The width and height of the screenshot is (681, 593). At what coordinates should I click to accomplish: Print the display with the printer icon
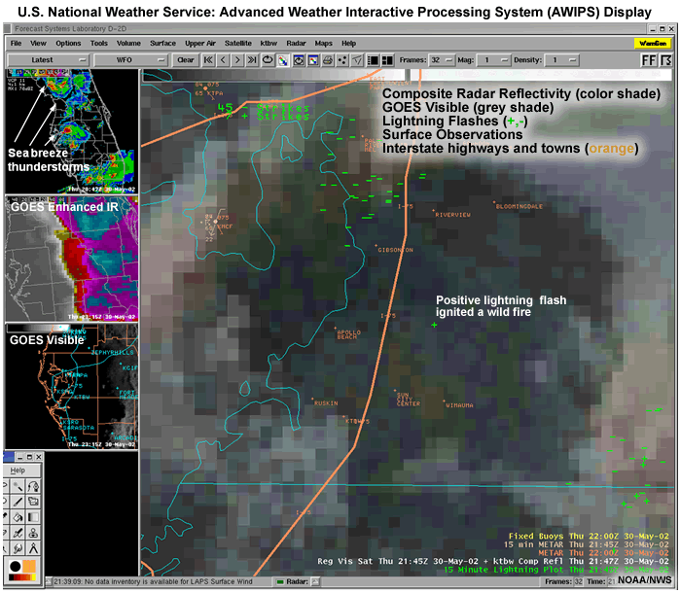(328, 60)
